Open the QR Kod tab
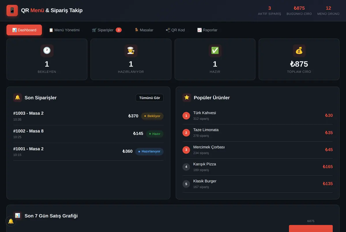346x232 pixels. click(175, 30)
